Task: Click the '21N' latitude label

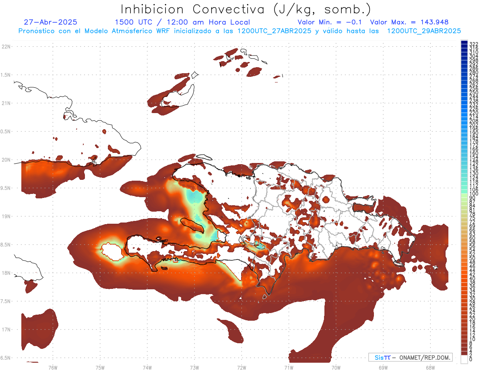Action: [x=6, y=103]
